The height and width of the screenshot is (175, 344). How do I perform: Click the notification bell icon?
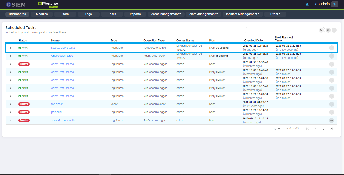(307, 4)
